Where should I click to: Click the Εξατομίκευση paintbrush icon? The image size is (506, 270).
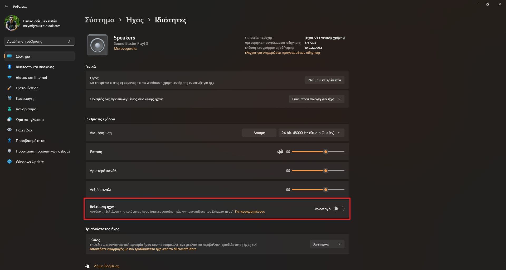point(9,88)
